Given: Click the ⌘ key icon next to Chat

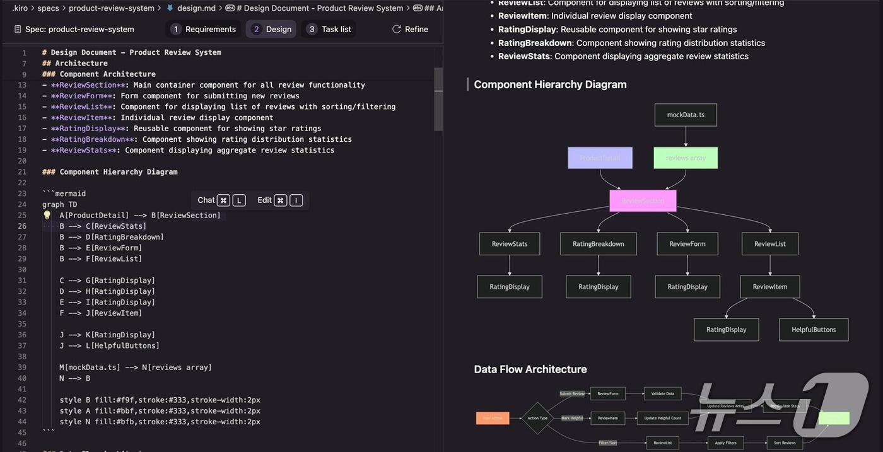Looking at the screenshot, I should click(223, 200).
